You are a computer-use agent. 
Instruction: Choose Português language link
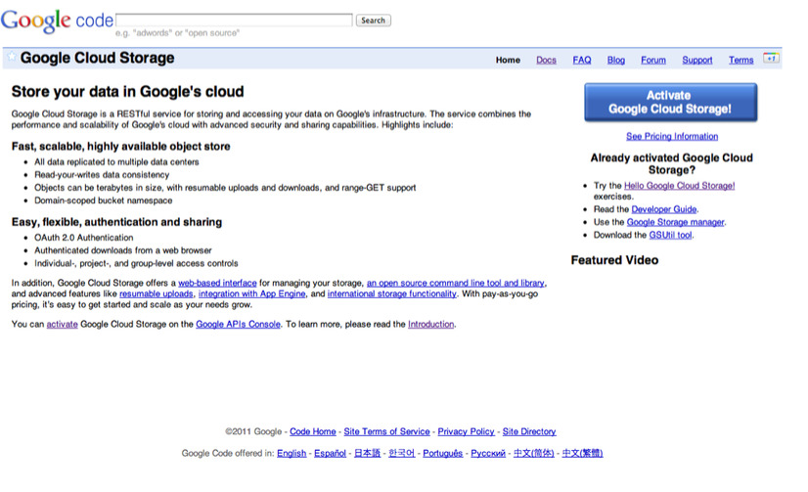click(443, 453)
